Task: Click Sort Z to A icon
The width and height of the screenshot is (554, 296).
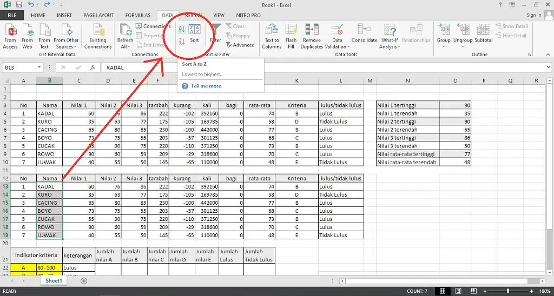Action: point(182,41)
